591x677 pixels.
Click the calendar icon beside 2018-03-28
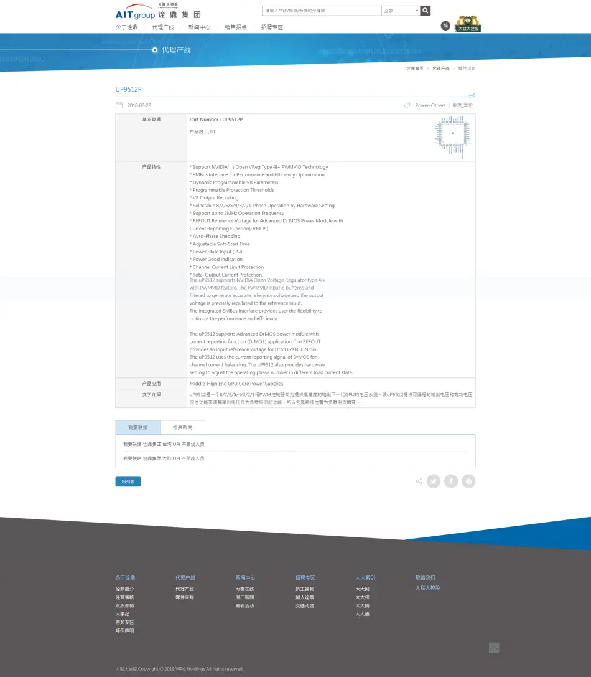119,105
